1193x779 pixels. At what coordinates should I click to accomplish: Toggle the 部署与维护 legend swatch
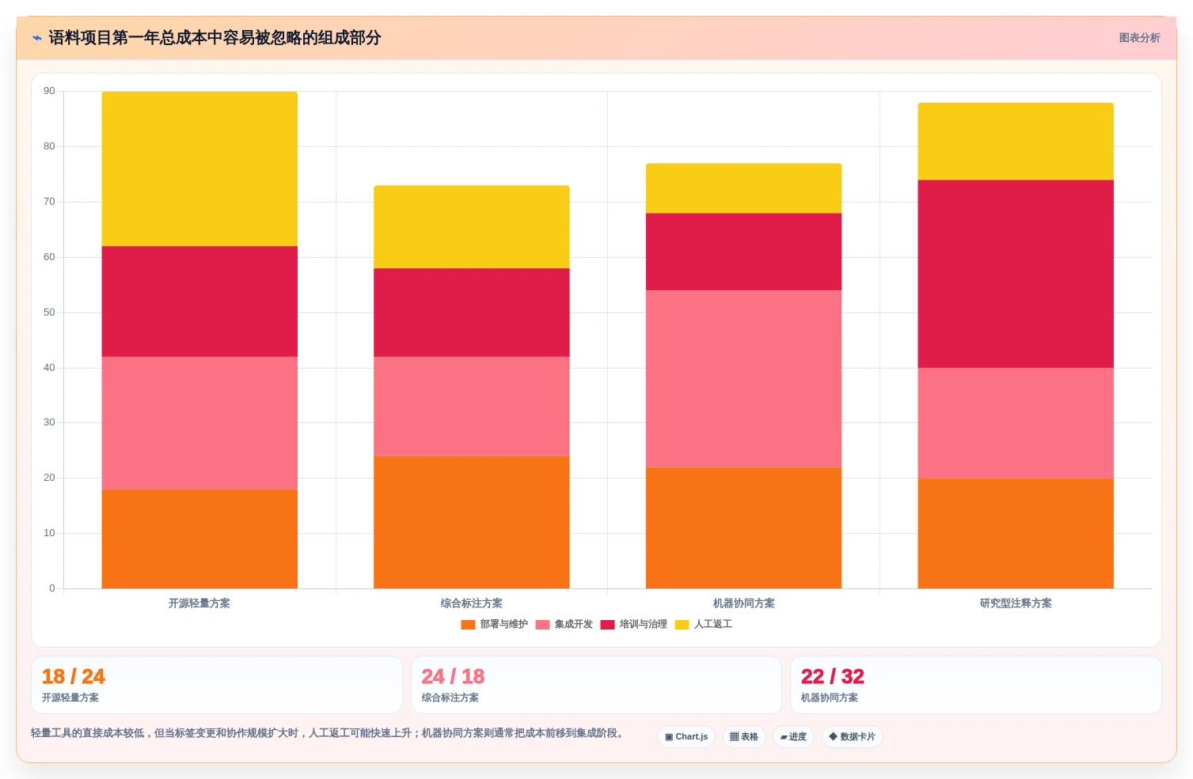[468, 625]
